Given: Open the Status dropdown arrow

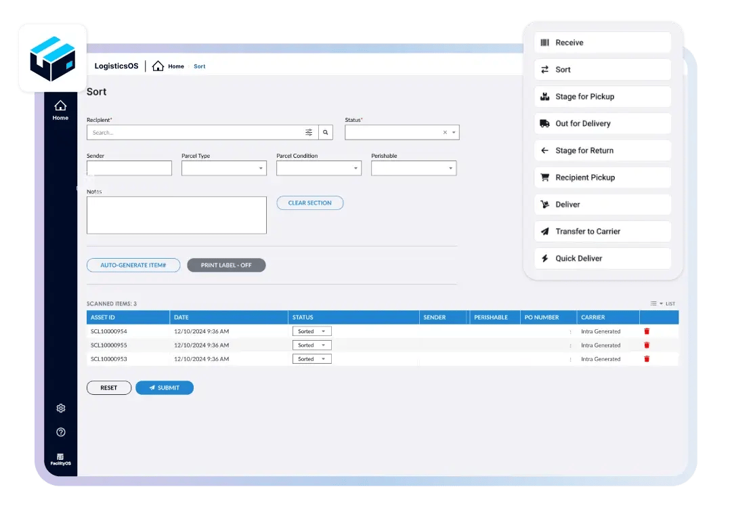Looking at the screenshot, I should (x=454, y=133).
